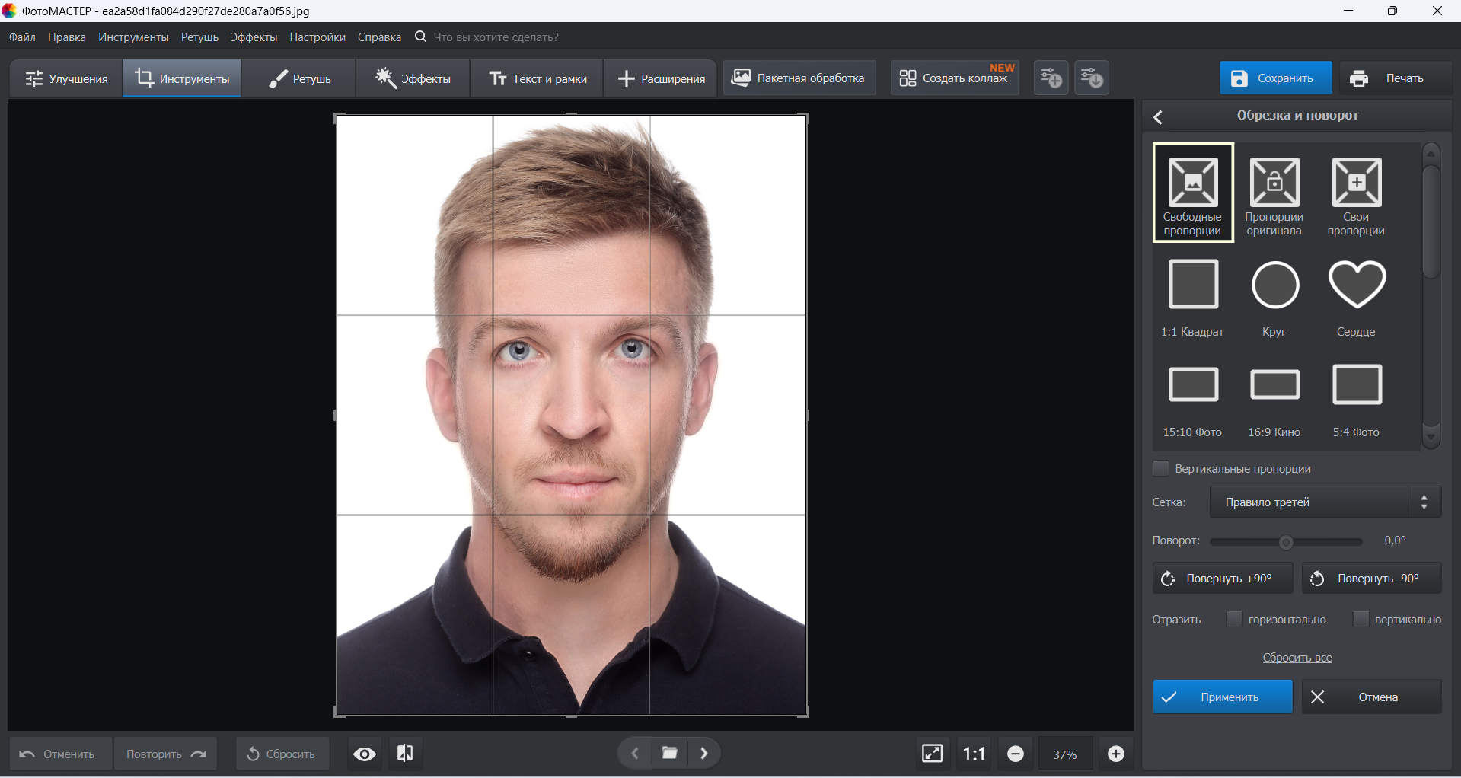Open the folder icon in bottom bar

coord(670,754)
